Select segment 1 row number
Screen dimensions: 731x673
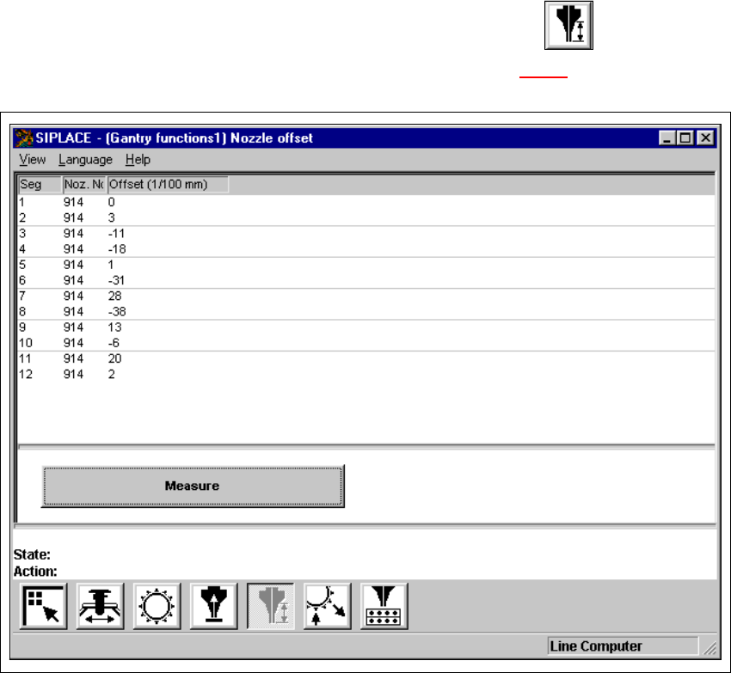21,202
